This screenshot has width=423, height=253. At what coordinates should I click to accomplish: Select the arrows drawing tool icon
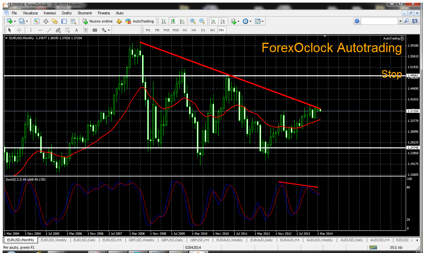pyautogui.click(x=104, y=30)
